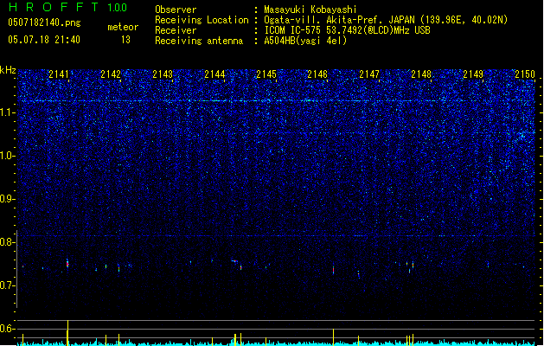Click the 2147 time marker
Screen dimensions: 544x346
pyautogui.click(x=369, y=74)
